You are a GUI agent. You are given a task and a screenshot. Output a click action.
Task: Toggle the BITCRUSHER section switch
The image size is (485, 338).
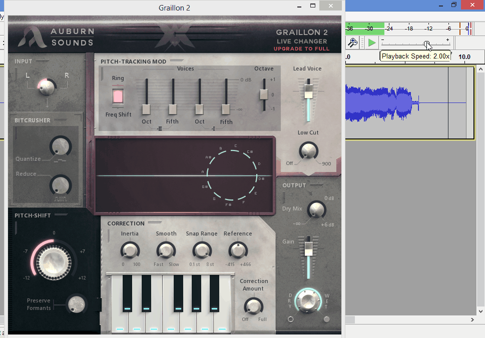[60, 120]
